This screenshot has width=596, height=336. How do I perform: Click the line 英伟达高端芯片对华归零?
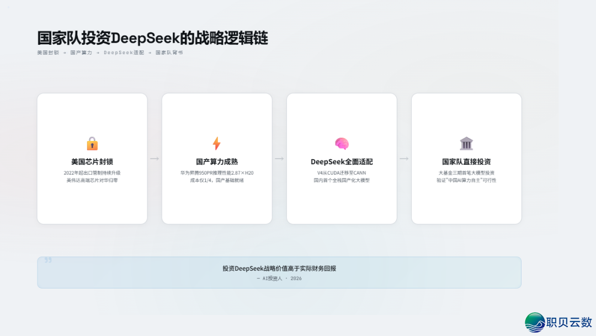(x=92, y=180)
